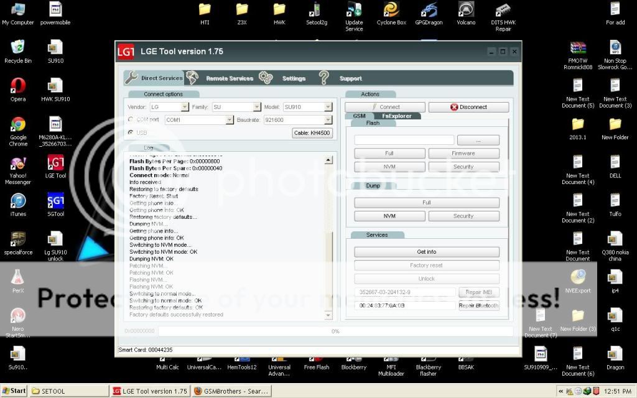Click the Flash NVM button
637x398 pixels.
click(389, 167)
